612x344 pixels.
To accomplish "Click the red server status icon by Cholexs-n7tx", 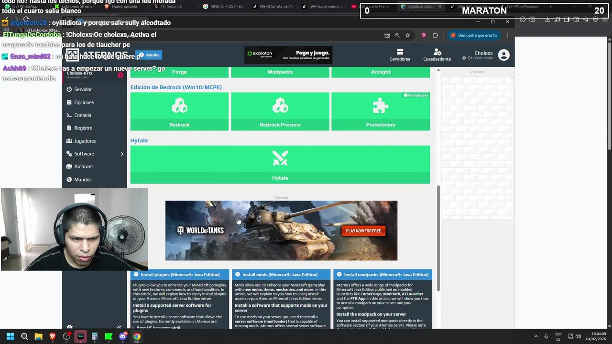I will pyautogui.click(x=120, y=75).
